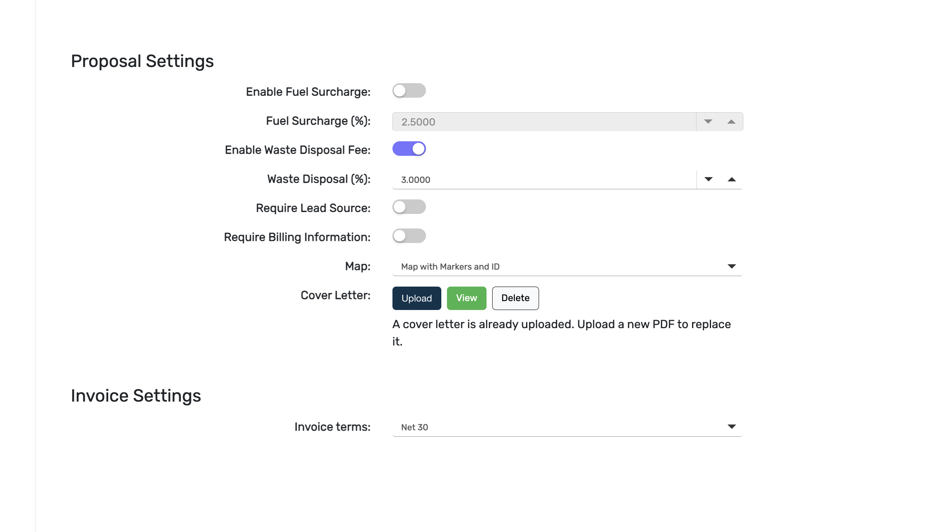
Task: Click the Invoice Settings heading
Action: pyautogui.click(x=136, y=396)
